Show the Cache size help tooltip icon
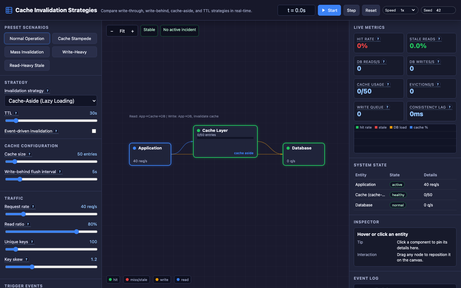The width and height of the screenshot is (461, 288). [x=29, y=154]
